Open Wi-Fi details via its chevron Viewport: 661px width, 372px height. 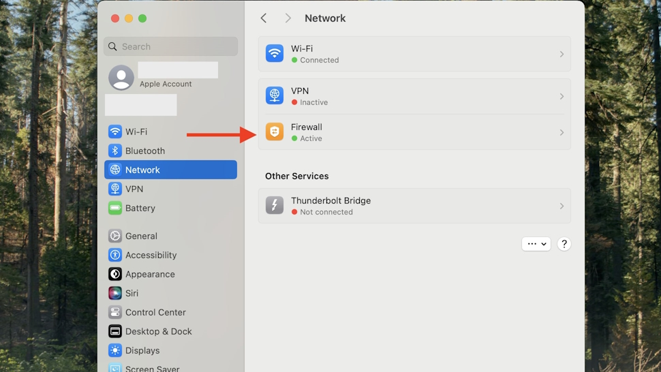[562, 54]
